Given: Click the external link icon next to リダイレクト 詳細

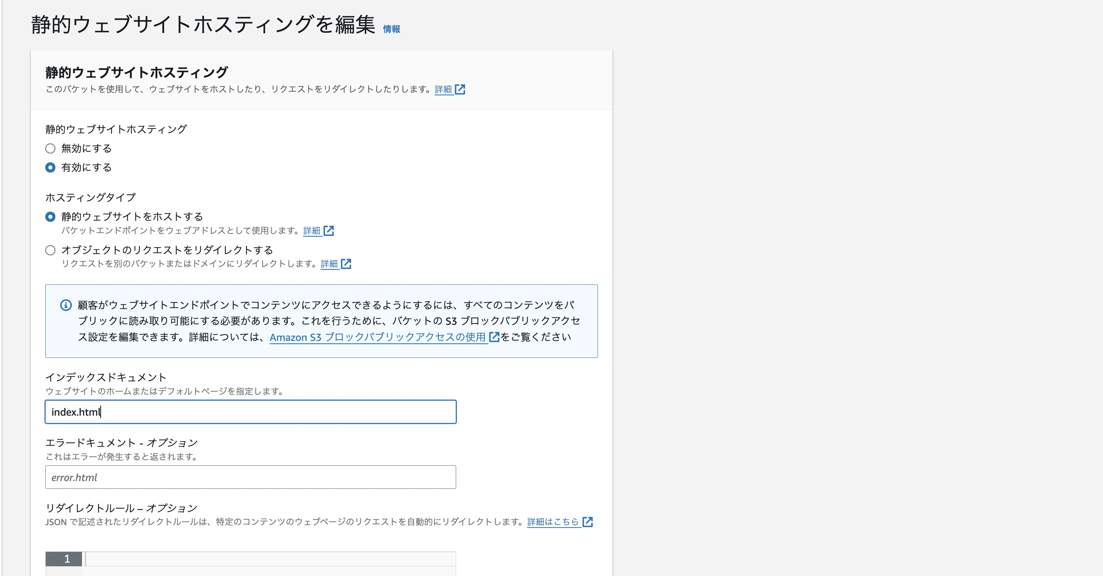Looking at the screenshot, I should (x=347, y=264).
